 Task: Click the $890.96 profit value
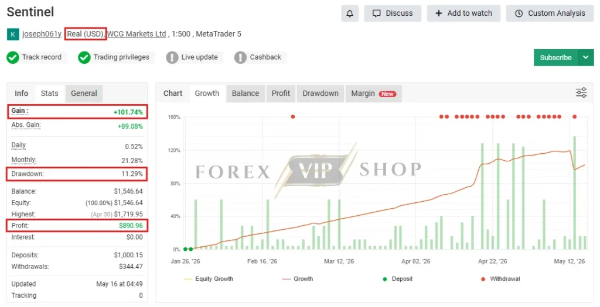[131, 226]
